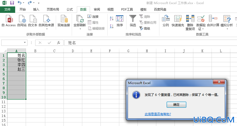Screen dimensions: 237x126
Task: Close the Microsoft Excel message dialog
Action: click(219, 82)
